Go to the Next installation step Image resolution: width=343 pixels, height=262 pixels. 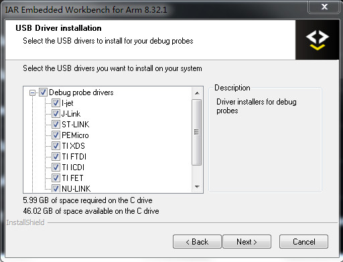pos(247,242)
